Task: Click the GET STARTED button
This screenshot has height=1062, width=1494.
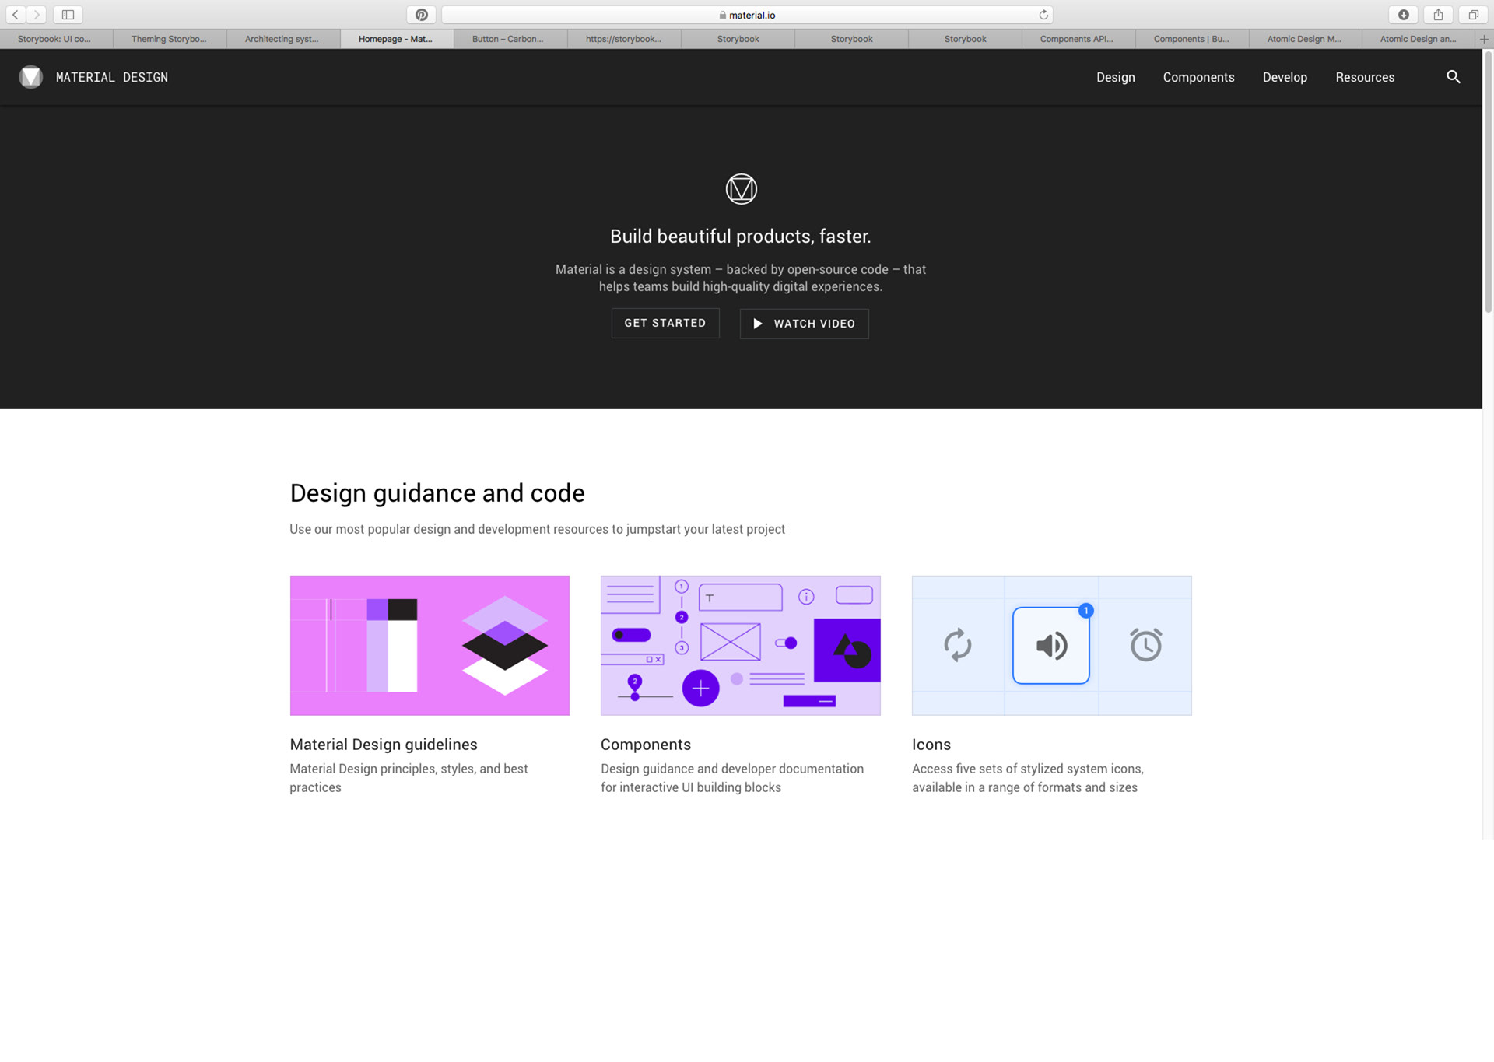Action: (665, 323)
